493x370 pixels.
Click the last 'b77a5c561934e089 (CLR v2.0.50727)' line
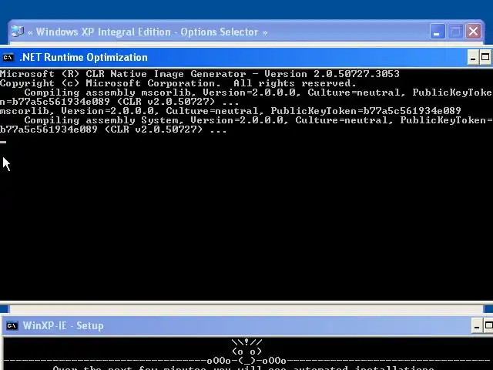pos(113,129)
